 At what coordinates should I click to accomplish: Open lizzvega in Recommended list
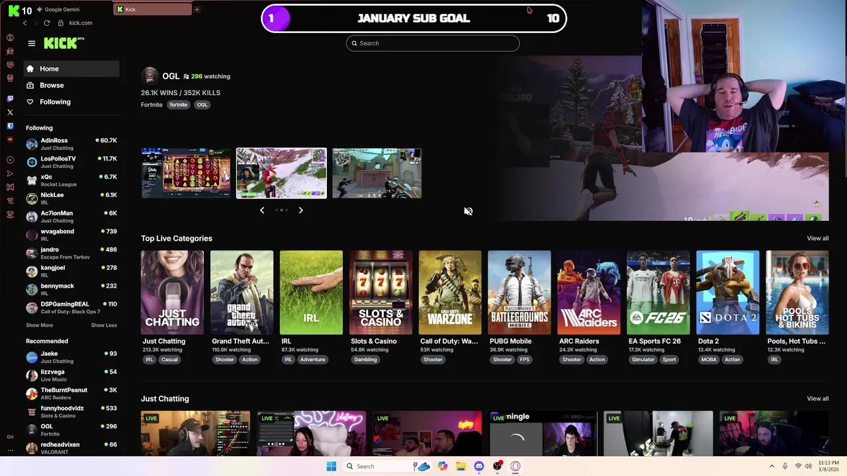coord(71,376)
